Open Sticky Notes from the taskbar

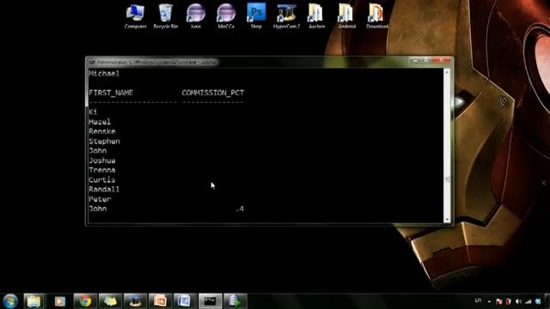point(110,301)
